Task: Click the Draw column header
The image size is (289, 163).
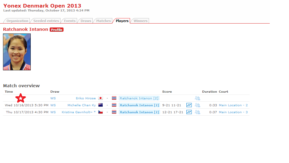Action: [55, 92]
